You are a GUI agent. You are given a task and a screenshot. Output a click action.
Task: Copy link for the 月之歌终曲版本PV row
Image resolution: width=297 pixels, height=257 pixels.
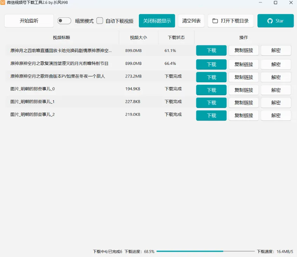(x=243, y=77)
